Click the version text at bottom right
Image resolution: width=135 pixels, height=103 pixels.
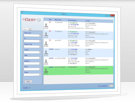[x=103, y=86]
